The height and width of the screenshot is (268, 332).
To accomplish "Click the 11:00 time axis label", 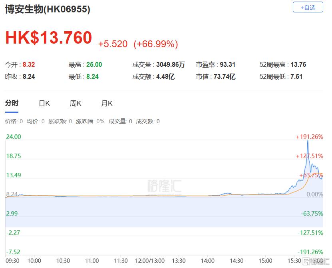I will click(92, 260).
